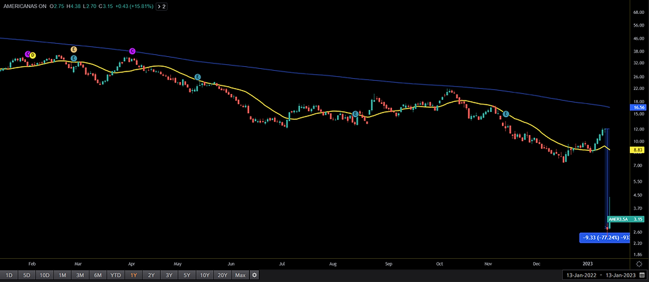Select the 10D timeframe
Screen dimensions: 649x282
point(44,275)
